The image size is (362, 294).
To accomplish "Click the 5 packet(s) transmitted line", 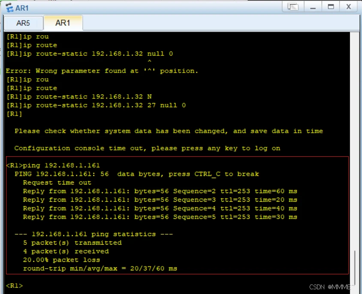I will [72, 242].
